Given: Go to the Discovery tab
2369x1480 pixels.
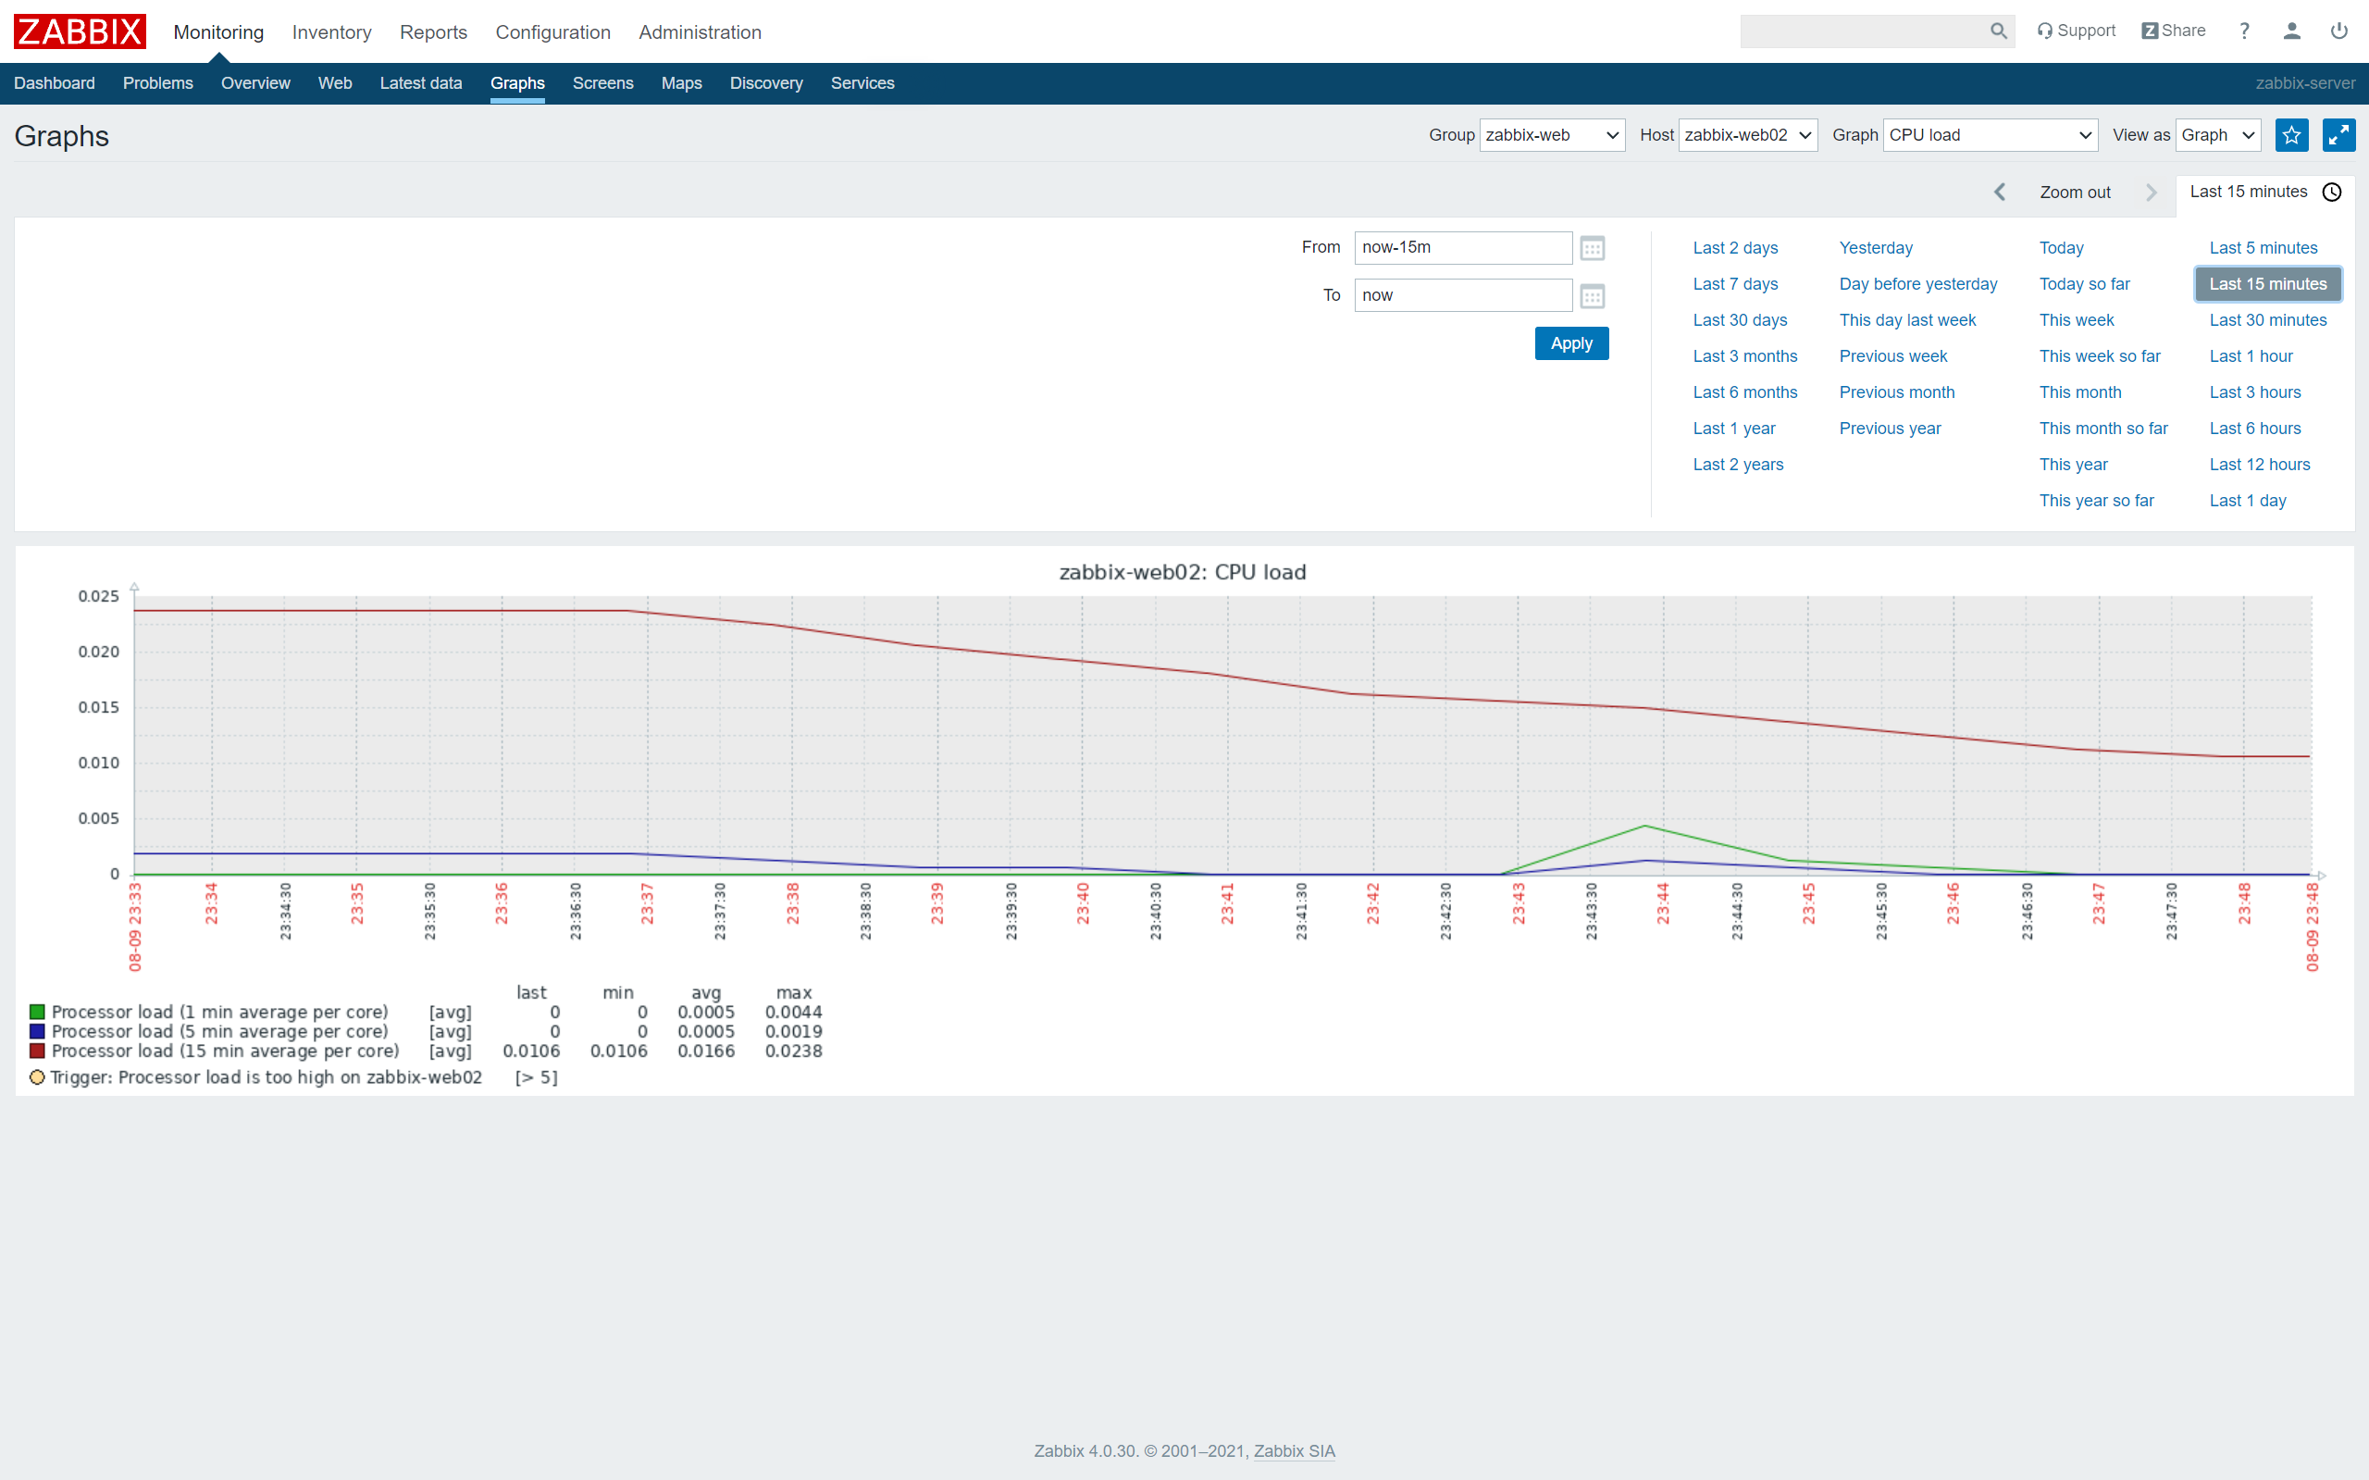Looking at the screenshot, I should tap(766, 83).
